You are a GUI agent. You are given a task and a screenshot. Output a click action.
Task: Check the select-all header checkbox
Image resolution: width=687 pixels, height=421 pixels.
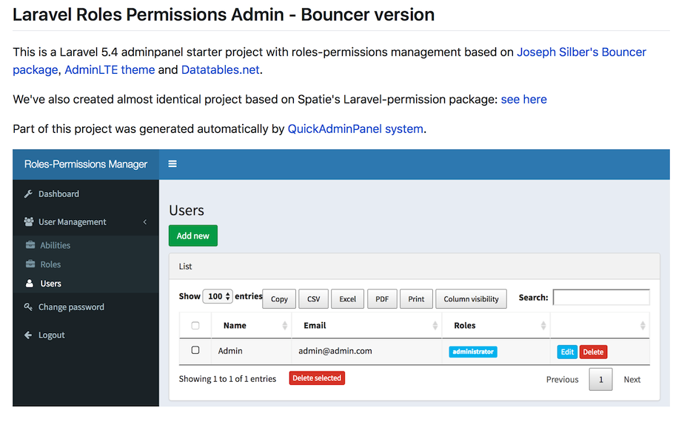[x=195, y=325]
